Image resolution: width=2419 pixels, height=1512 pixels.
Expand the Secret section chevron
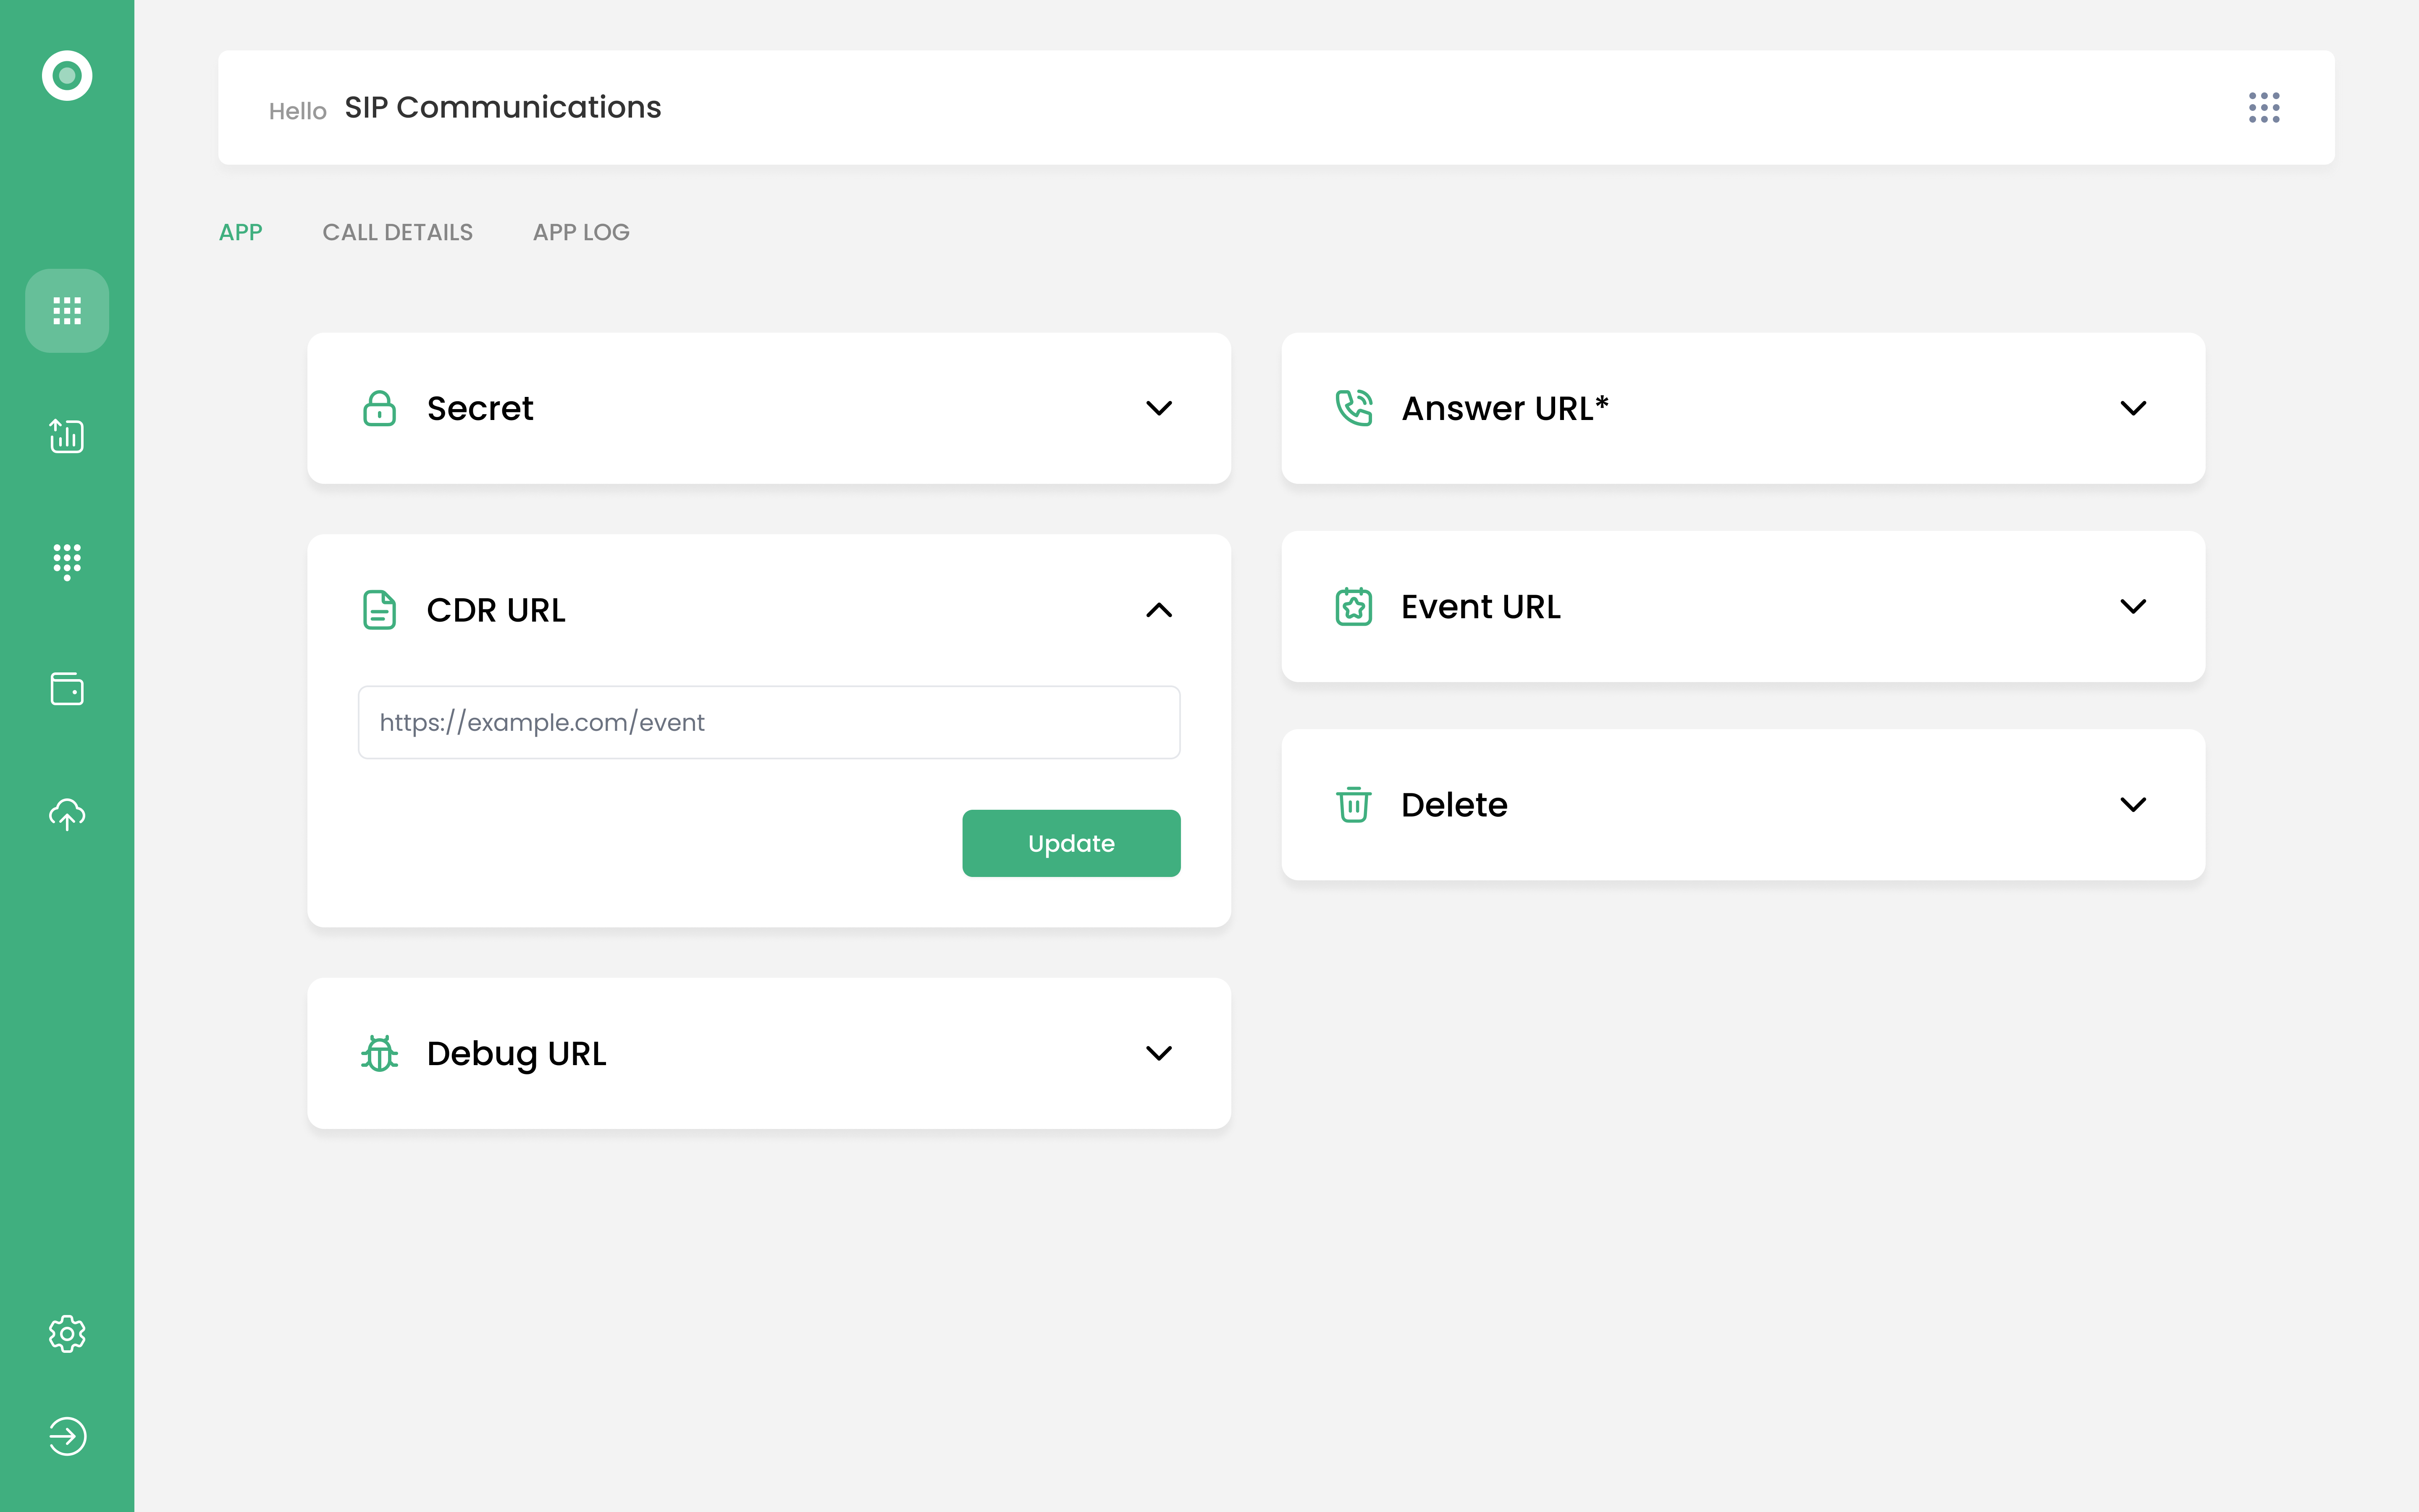[x=1159, y=408]
